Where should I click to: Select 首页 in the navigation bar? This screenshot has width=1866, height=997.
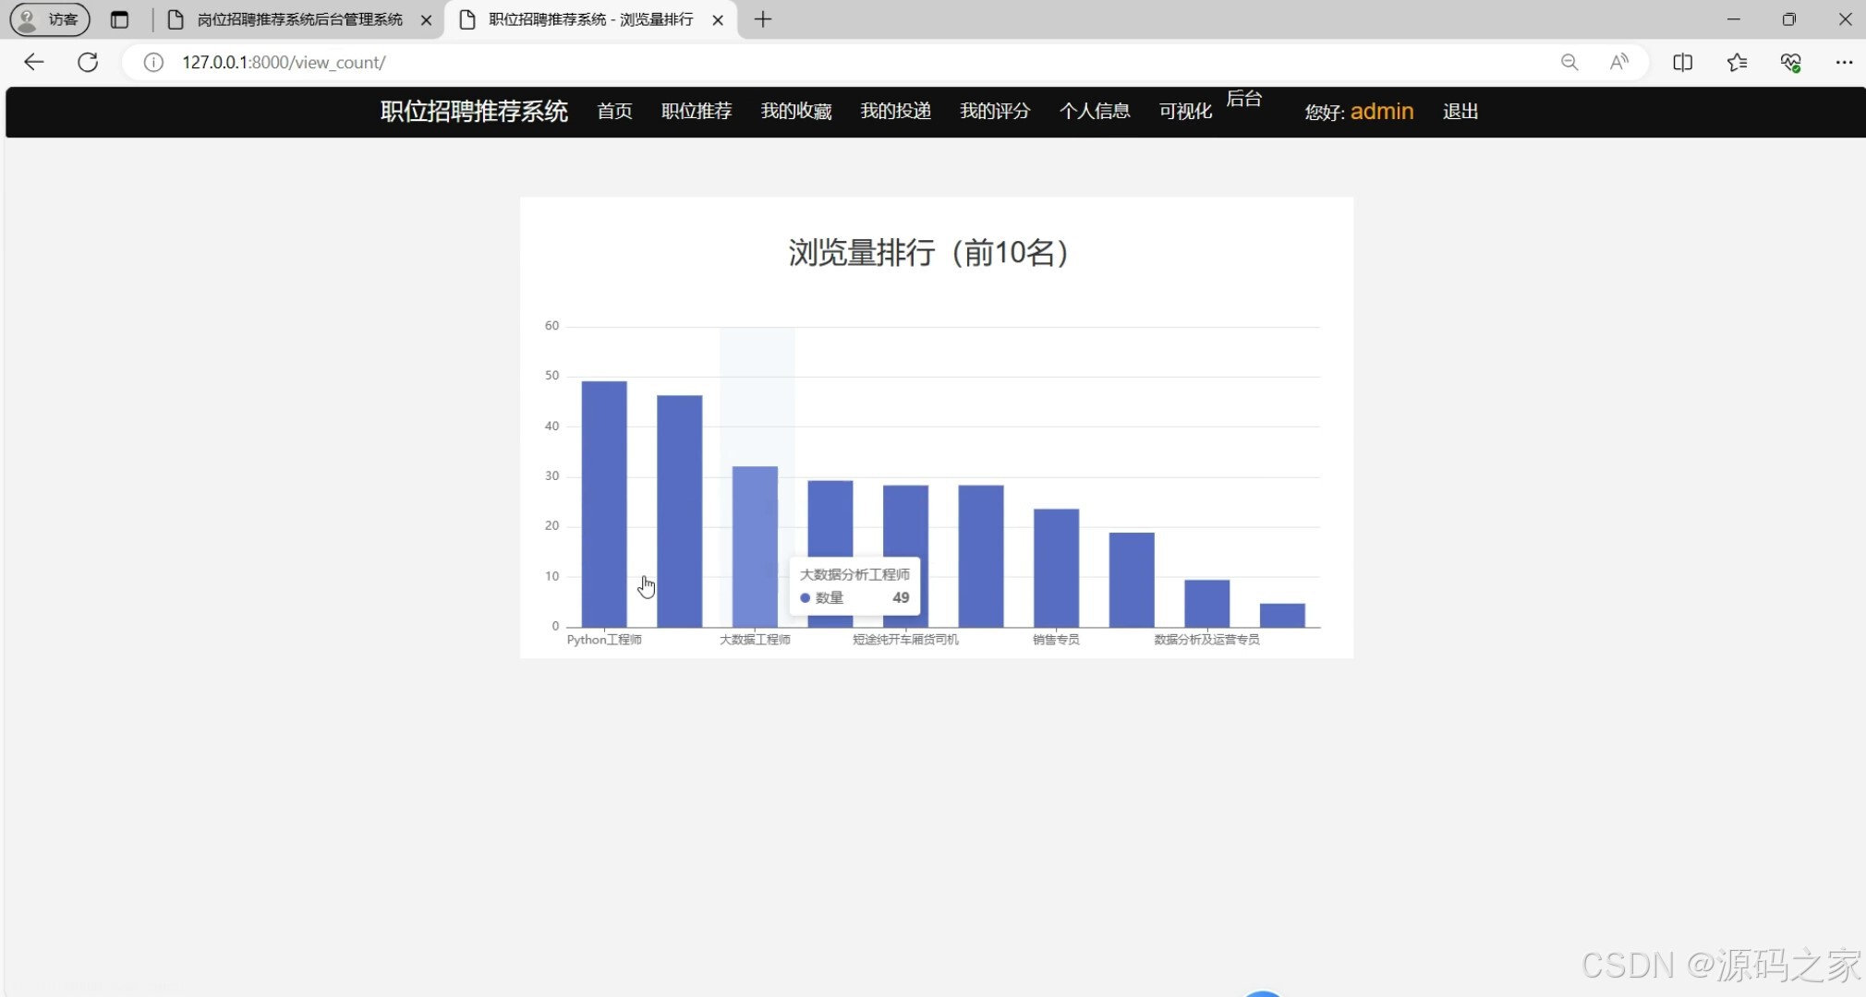[x=613, y=111]
